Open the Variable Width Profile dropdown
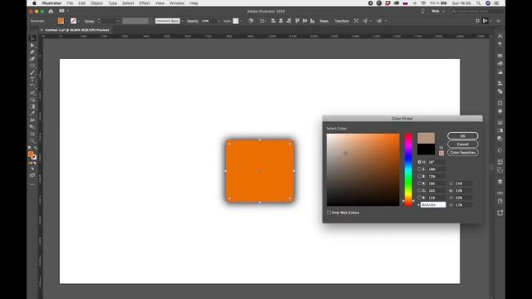532x299 pixels. coord(135,21)
